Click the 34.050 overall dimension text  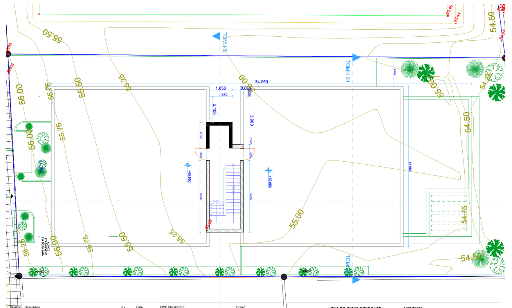pos(261,82)
